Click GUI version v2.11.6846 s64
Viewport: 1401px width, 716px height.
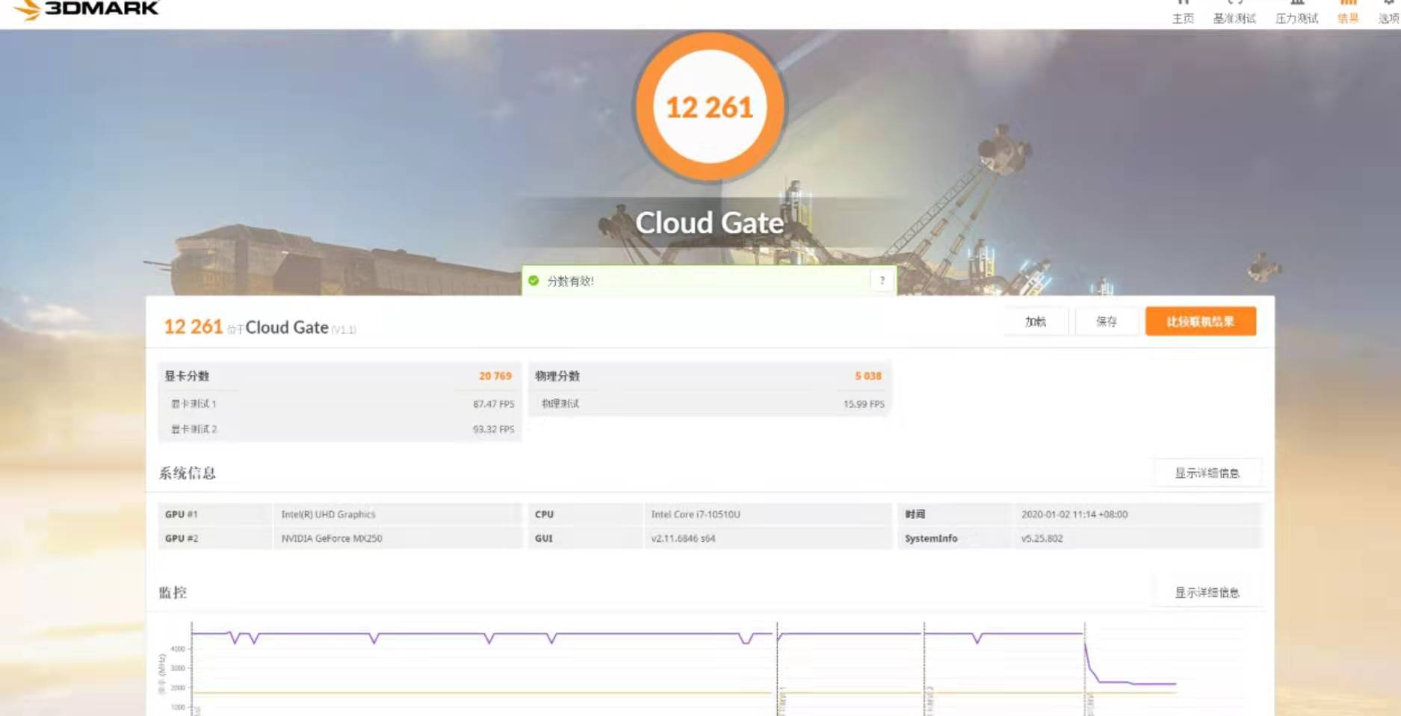[x=683, y=538]
